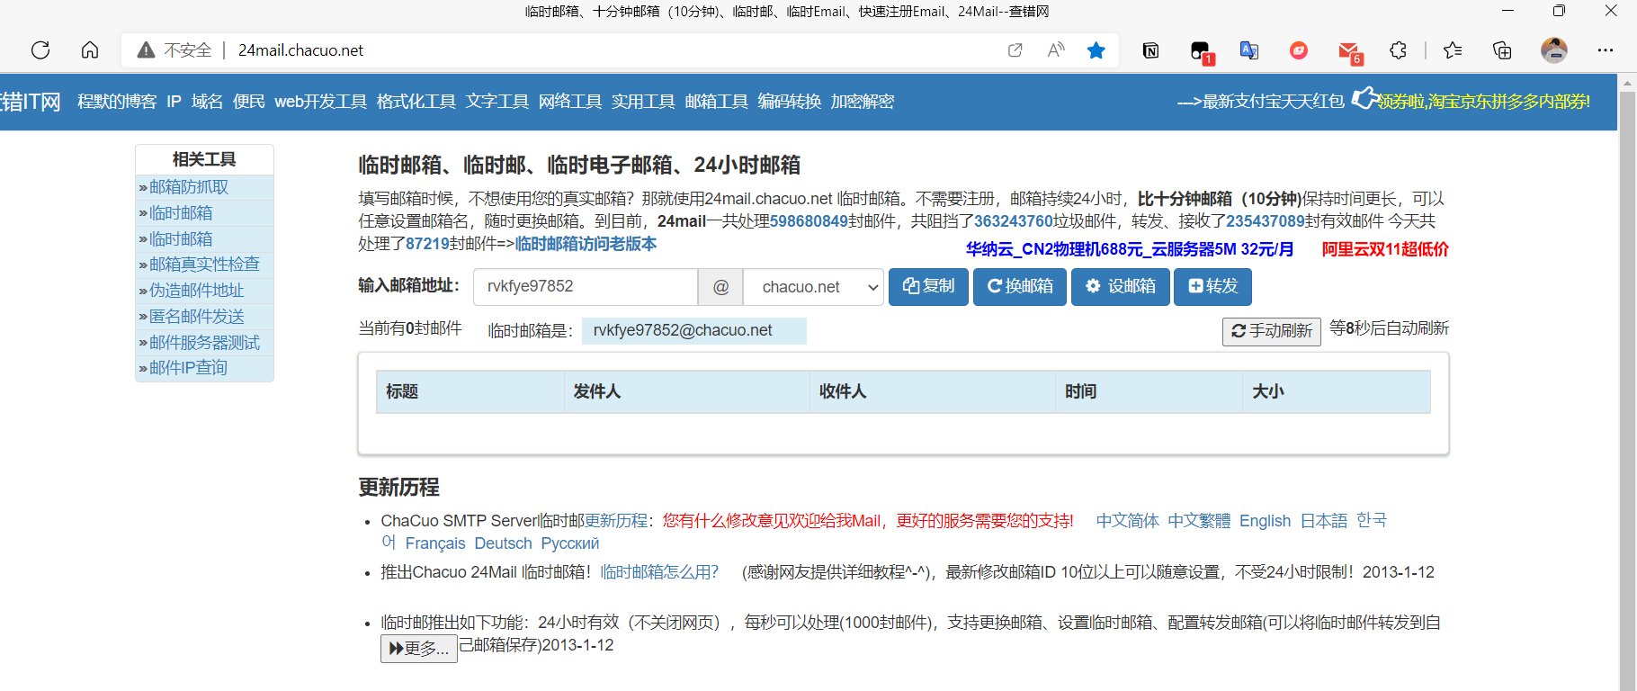Viewport: 1637px width, 691px height.
Task: Switch language to Deutsch
Action: point(503,543)
